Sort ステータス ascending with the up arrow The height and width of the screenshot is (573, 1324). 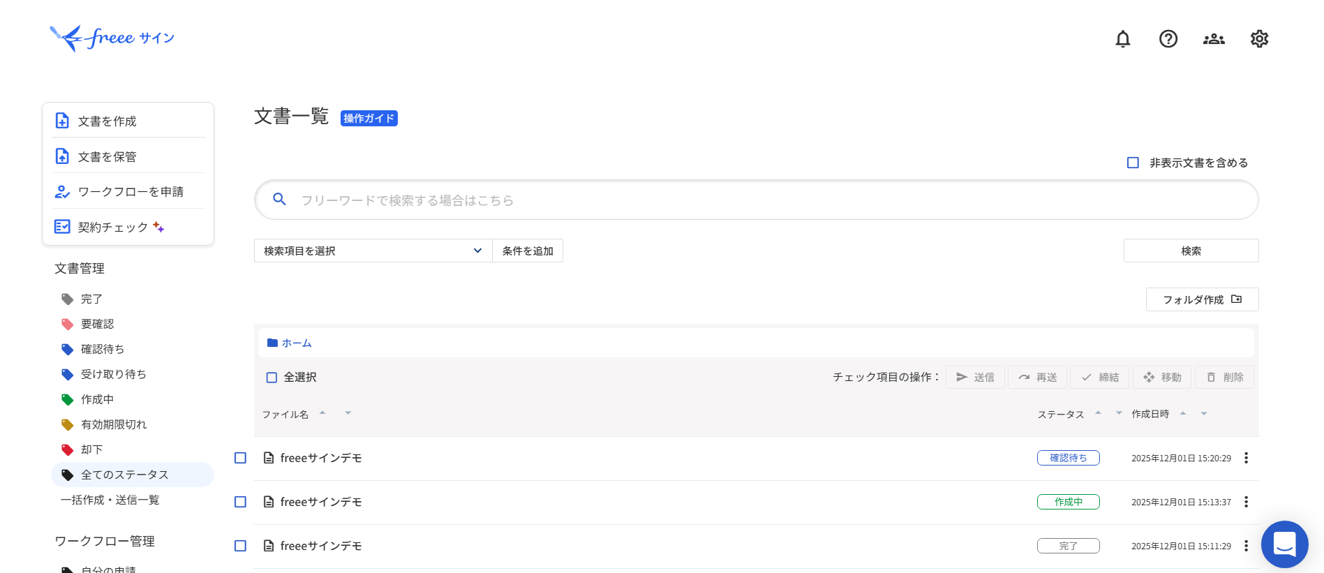[x=1098, y=412]
